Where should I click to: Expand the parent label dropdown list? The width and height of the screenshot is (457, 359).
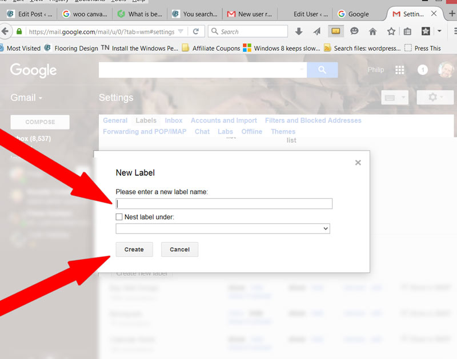tap(223, 228)
